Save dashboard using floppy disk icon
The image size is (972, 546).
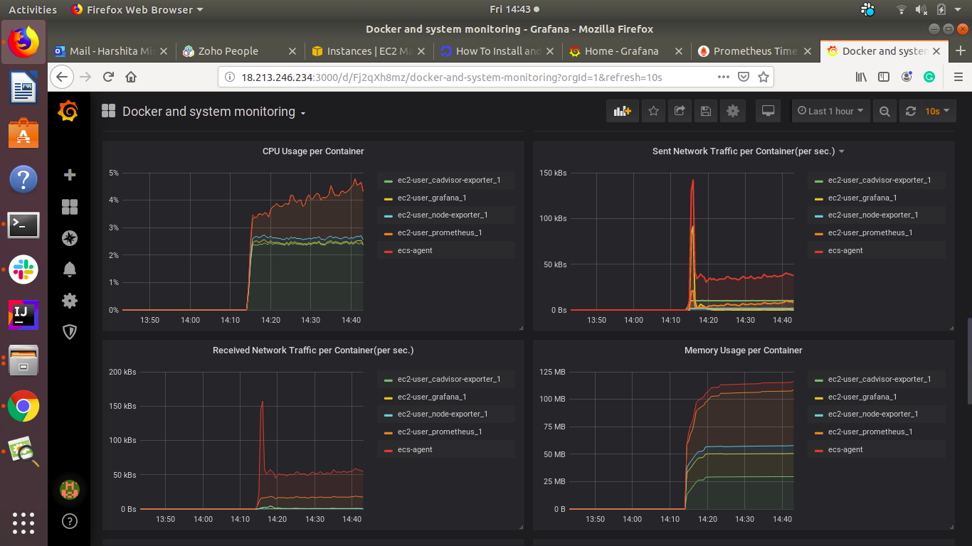pos(705,111)
